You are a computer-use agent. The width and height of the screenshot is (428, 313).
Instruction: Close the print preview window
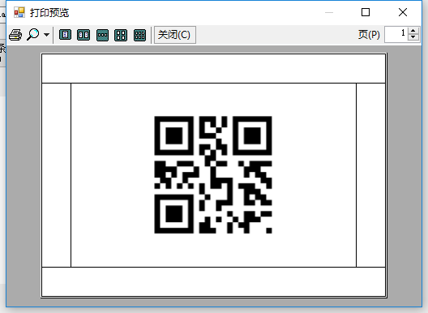403,12
